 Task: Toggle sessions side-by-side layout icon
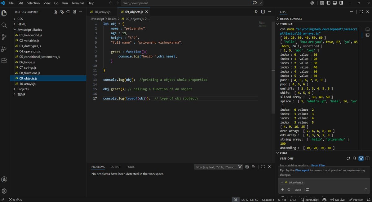[x=368, y=158]
